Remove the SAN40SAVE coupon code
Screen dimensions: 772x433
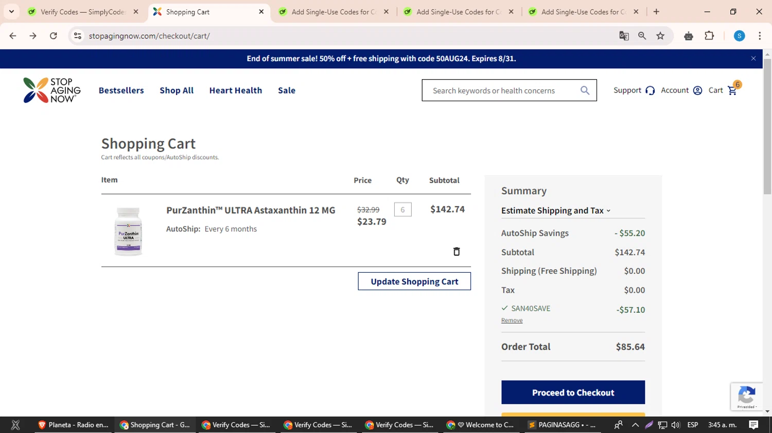pyautogui.click(x=512, y=321)
